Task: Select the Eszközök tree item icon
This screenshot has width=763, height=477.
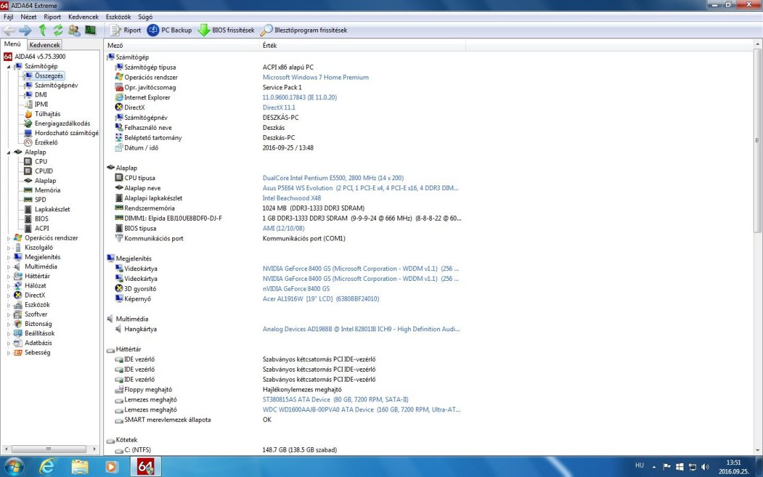Action: pos(18,305)
